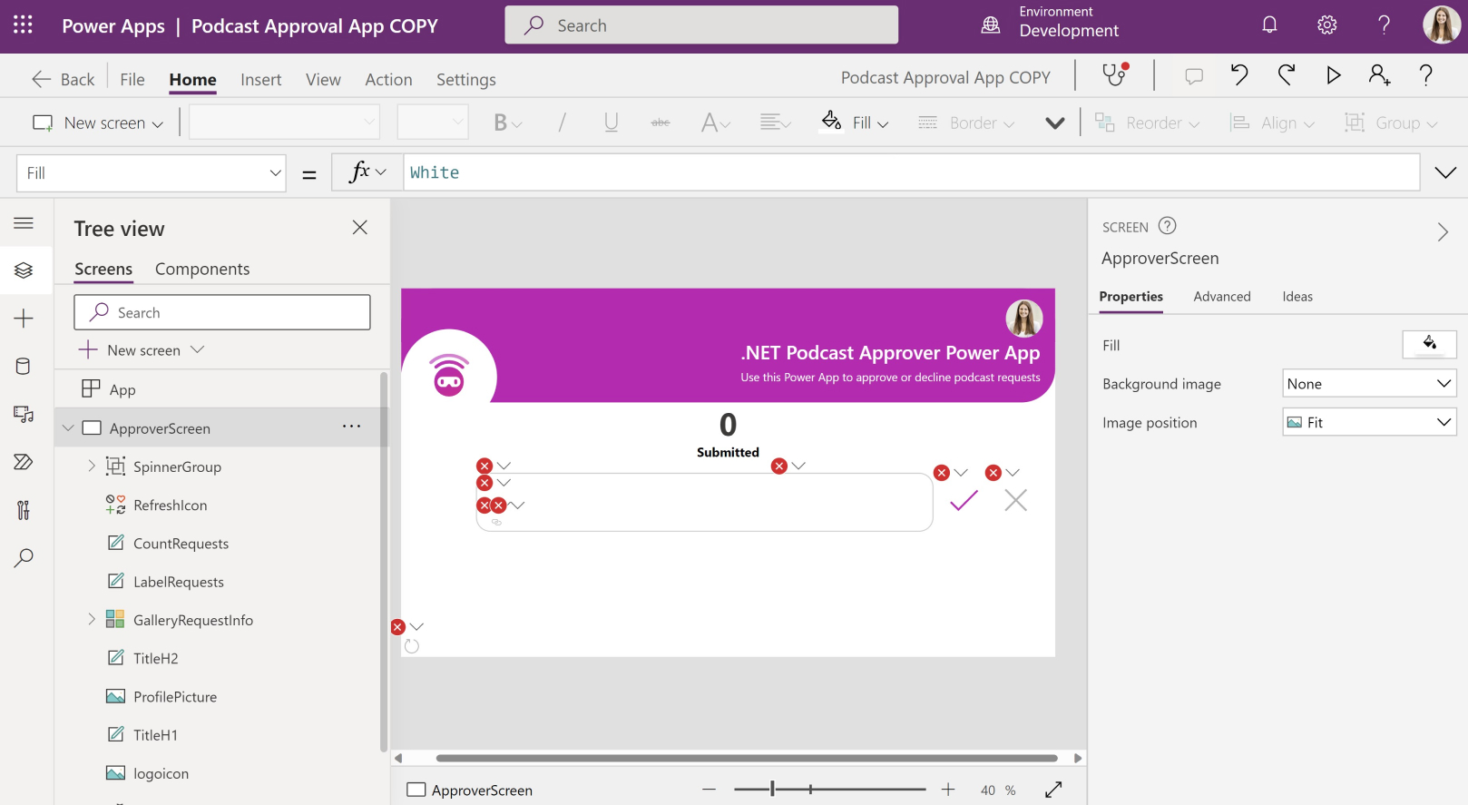Image resolution: width=1468 pixels, height=805 pixels.
Task: Open Reorder dropdown in ribbon
Action: tap(1148, 123)
